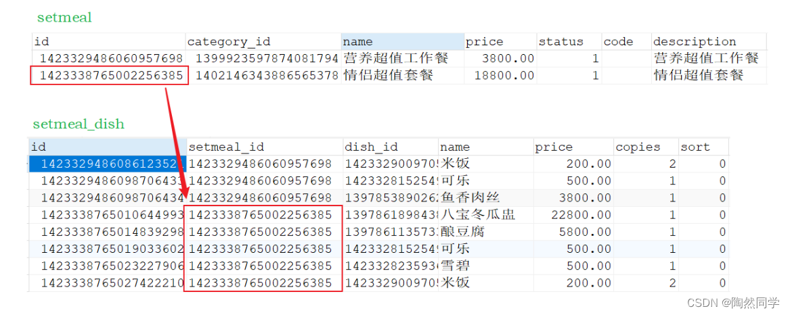Click the description column header
Viewport: 790px width, 315px height.
tap(709, 41)
